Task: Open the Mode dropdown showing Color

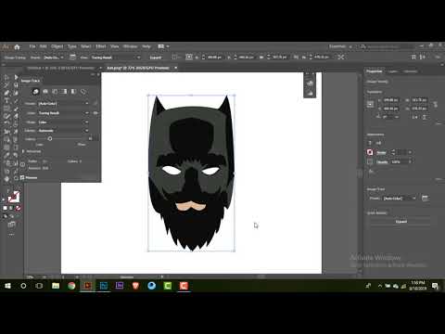Action: point(63,122)
